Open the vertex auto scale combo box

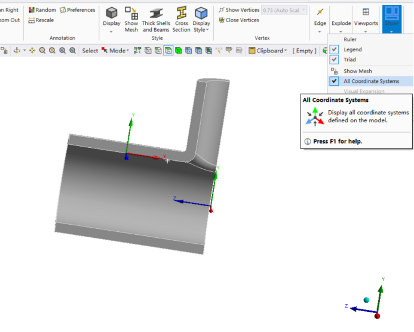(x=284, y=10)
